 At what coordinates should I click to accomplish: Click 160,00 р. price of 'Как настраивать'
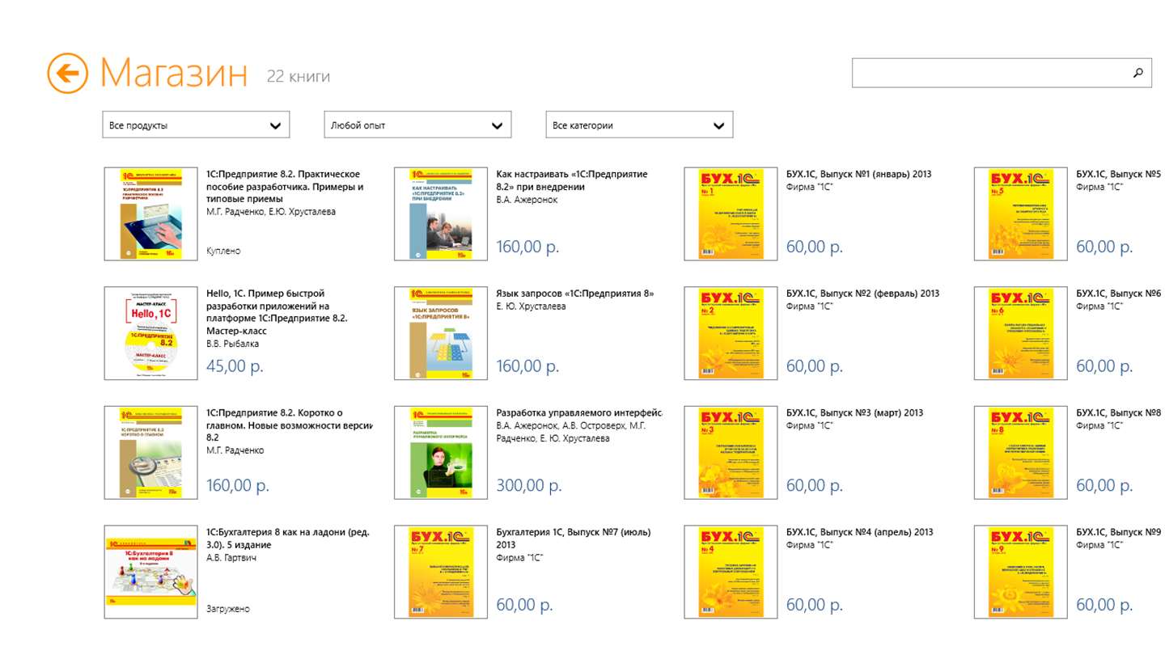coord(527,246)
